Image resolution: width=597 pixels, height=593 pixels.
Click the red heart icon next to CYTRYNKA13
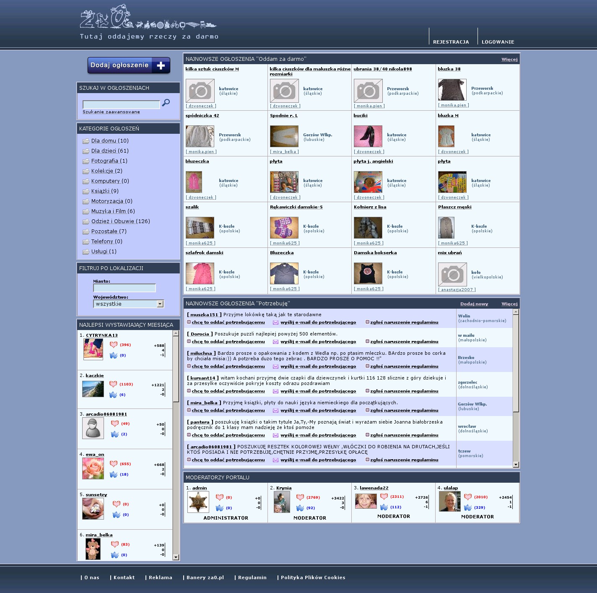click(x=113, y=345)
